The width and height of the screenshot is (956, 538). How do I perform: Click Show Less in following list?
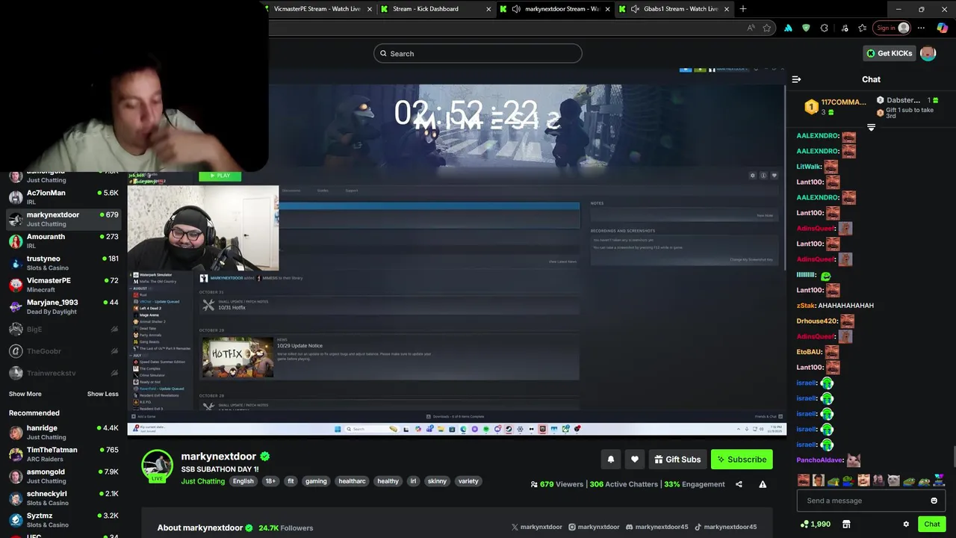pos(102,394)
